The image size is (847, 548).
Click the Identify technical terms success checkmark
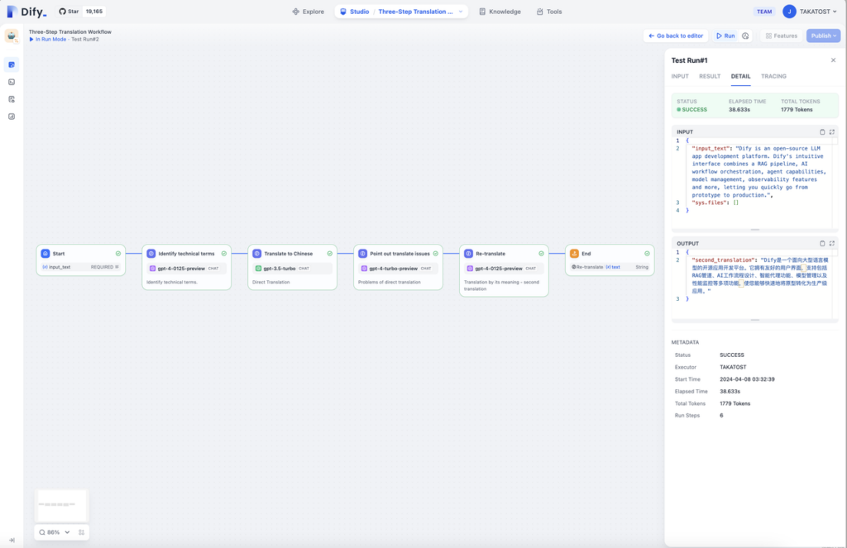(x=223, y=253)
